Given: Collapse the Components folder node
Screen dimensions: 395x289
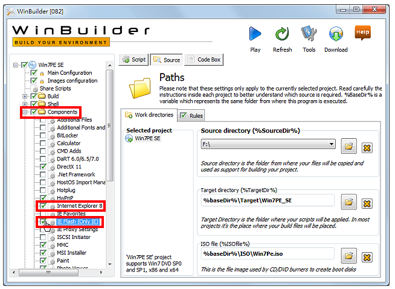Looking at the screenshot, I should [25, 112].
